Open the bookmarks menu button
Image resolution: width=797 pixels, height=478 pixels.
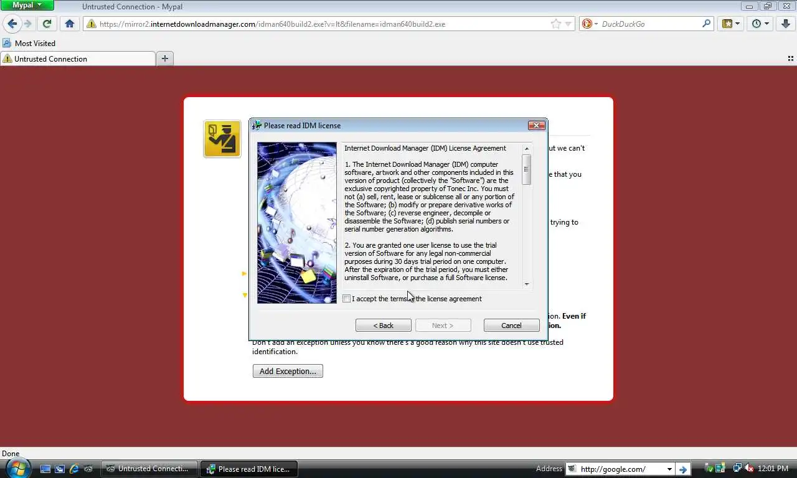point(730,24)
